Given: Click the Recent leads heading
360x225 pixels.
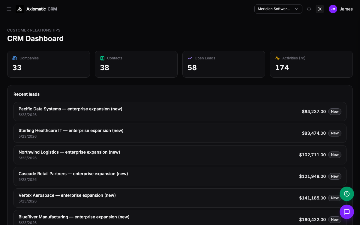Looking at the screenshot, I should [26, 94].
